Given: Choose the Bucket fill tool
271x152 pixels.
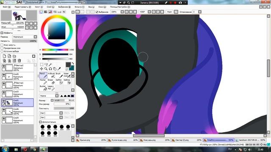Looking at the screenshot, I should tap(43, 88).
